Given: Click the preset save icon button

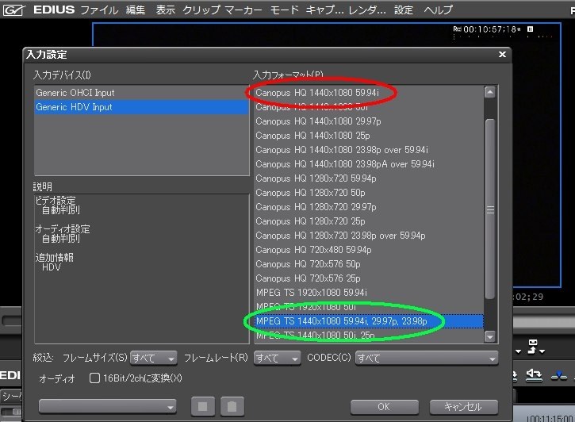Looking at the screenshot, I should tap(203, 406).
